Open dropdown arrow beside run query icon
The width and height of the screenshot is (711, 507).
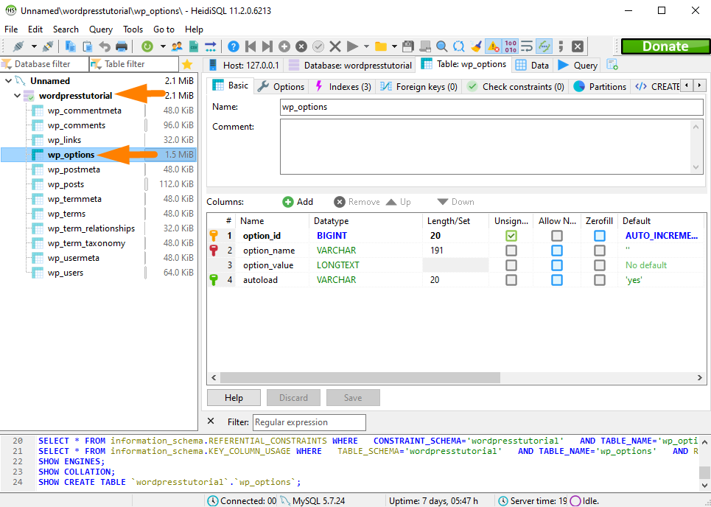366,46
